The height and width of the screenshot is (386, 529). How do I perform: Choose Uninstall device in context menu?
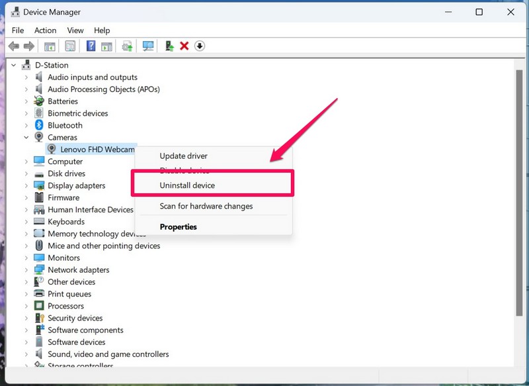click(x=187, y=185)
